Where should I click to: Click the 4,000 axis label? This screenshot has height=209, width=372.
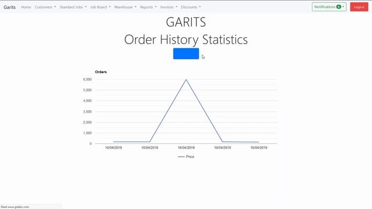87,100
